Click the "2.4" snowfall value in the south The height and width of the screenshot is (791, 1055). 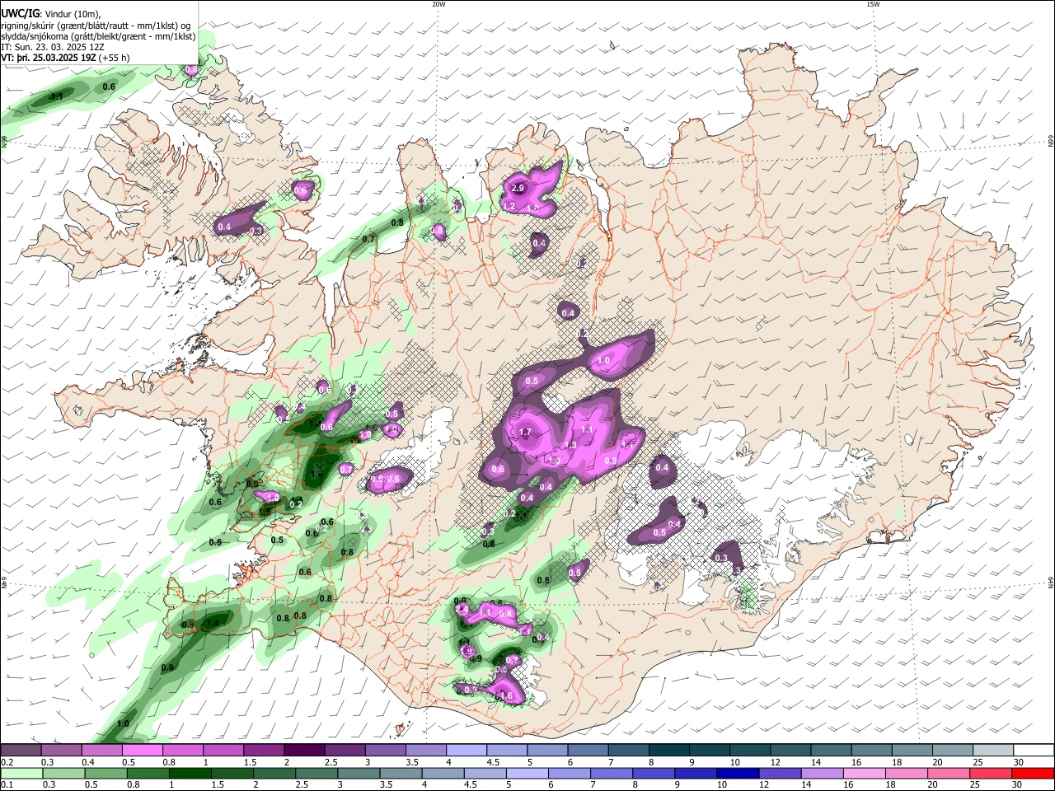click(462, 609)
